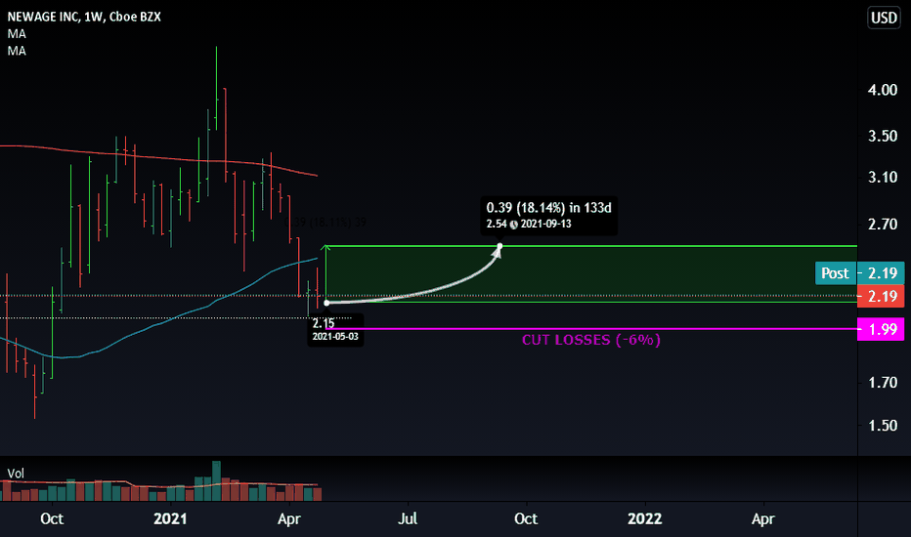Click the 2.70 price axis label
The height and width of the screenshot is (537, 911).
883,225
